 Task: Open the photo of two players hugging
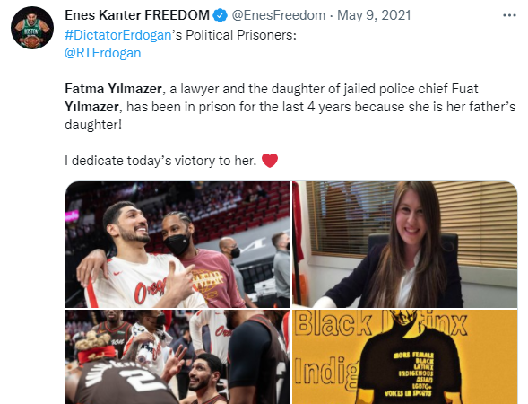tap(177, 244)
